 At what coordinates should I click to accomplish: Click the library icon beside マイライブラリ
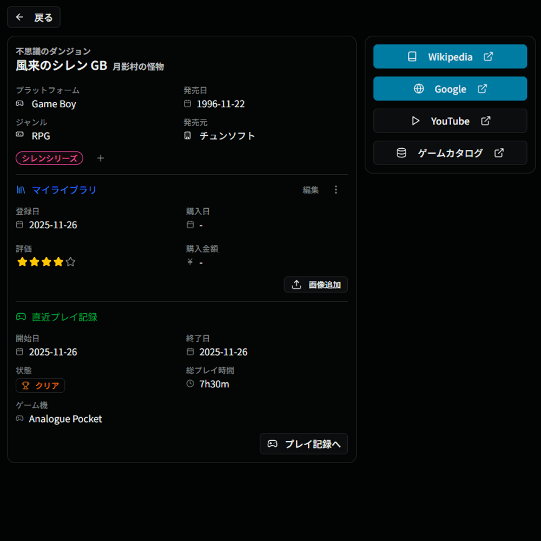pyautogui.click(x=21, y=190)
